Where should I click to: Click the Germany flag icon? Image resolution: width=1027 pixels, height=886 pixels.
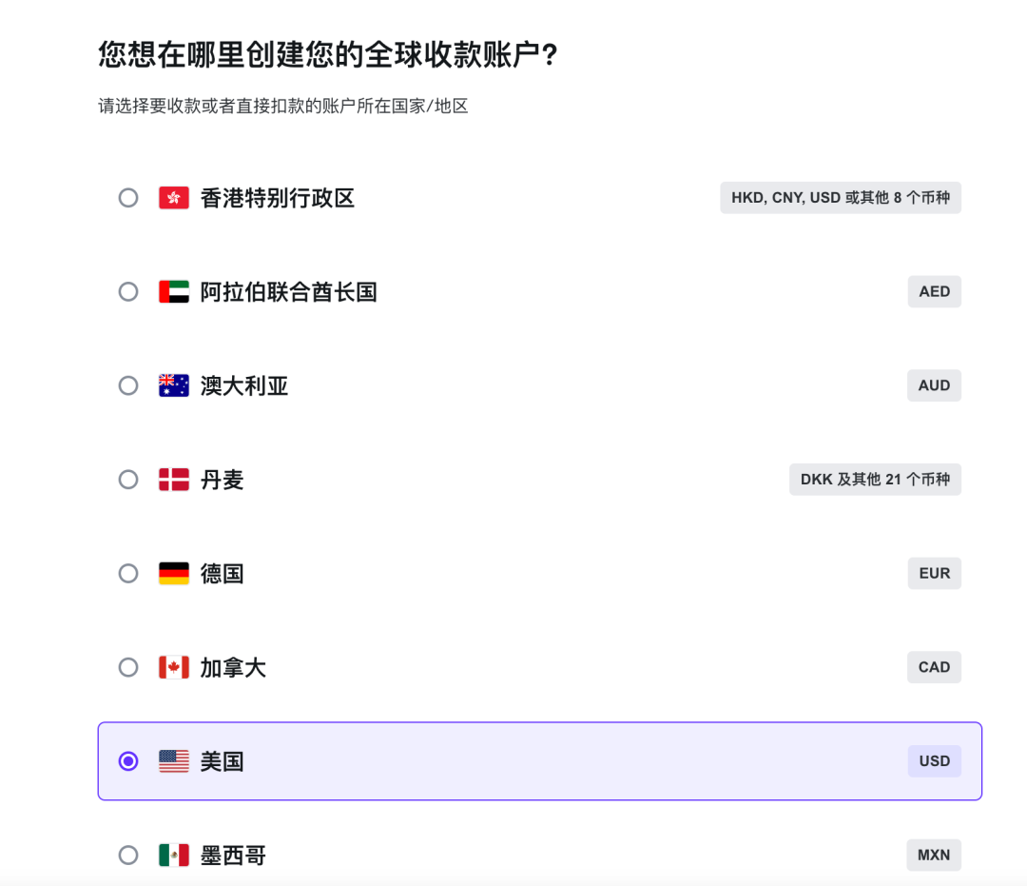[173, 573]
